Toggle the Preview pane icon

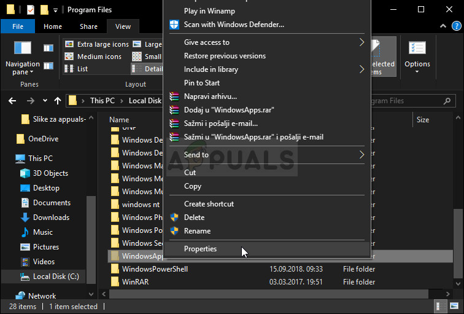[48, 48]
